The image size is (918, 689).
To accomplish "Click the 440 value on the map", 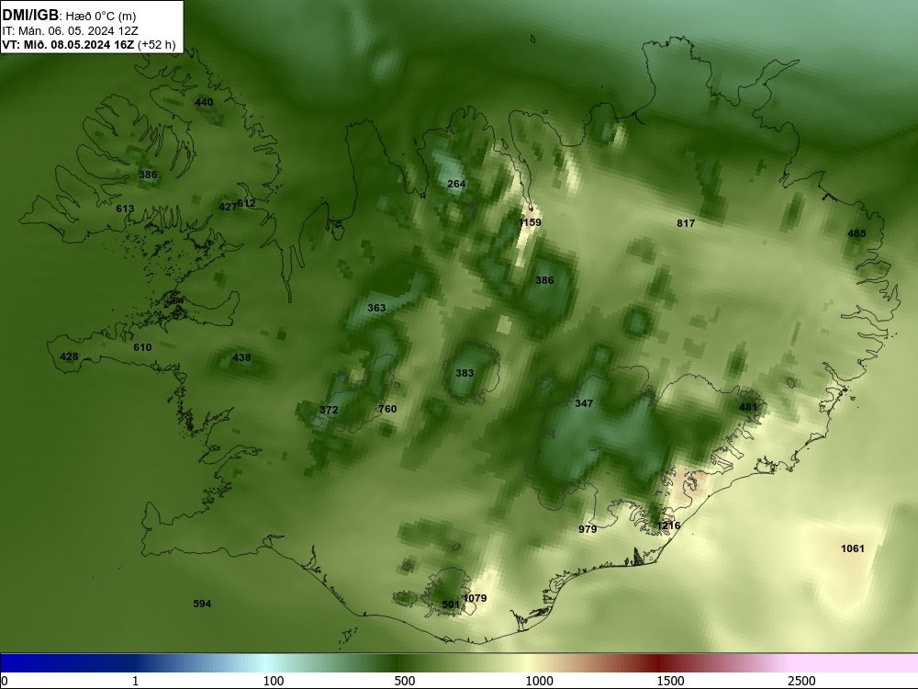I will point(204,102).
